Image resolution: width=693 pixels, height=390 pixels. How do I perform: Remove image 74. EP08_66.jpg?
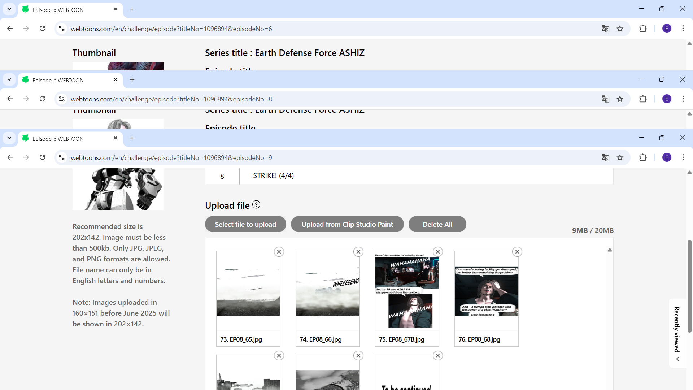358,252
